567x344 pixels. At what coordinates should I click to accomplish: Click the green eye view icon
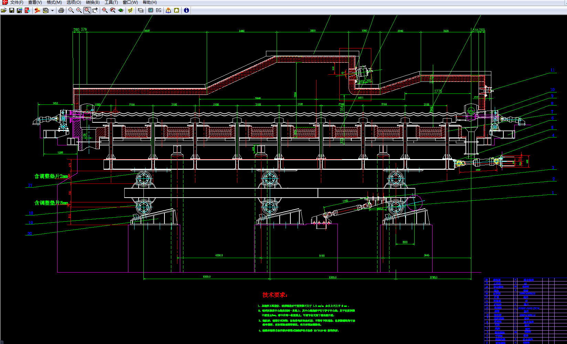tap(121, 10)
